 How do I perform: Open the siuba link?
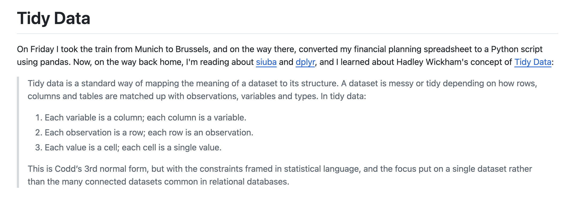coord(266,62)
